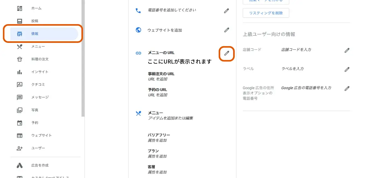Open メッセージ in the sidebar
The image size is (377, 178).
click(x=40, y=97)
